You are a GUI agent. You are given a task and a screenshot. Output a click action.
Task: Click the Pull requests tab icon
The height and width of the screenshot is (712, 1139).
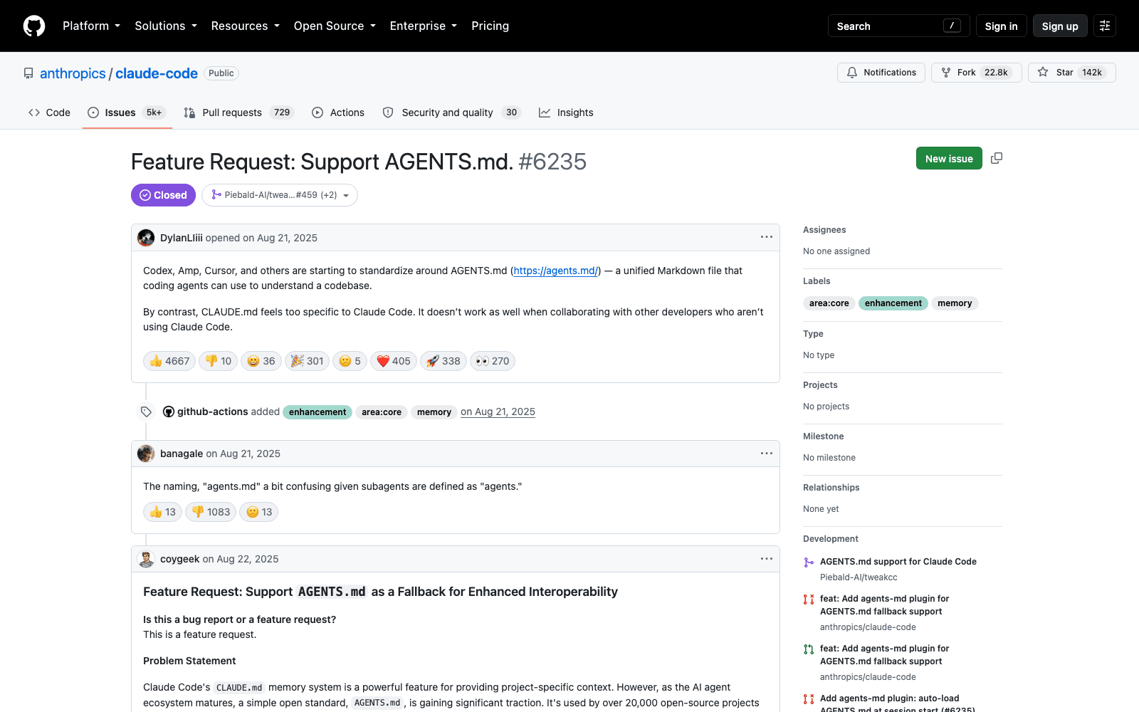click(189, 112)
